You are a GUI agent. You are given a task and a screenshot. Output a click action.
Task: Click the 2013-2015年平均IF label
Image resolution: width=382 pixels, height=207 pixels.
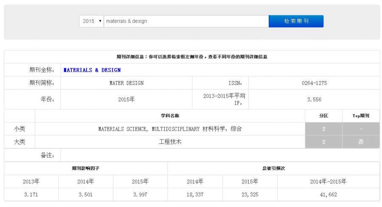pyautogui.click(x=224, y=99)
